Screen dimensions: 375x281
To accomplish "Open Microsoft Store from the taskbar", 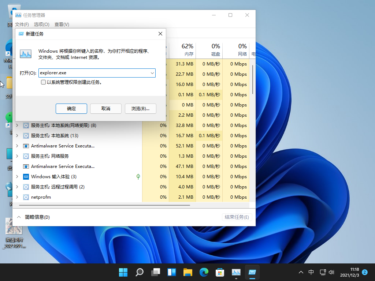I will 220,272.
